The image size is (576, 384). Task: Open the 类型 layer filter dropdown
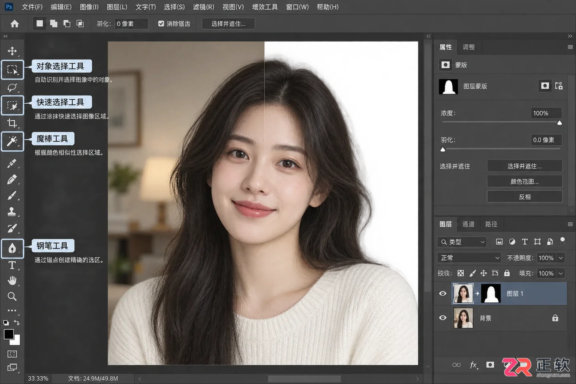pos(462,242)
